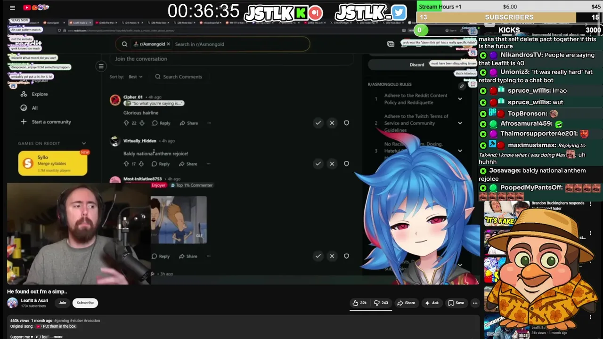Image resolution: width=603 pixels, height=339 pixels.
Task: Downvote the Virtually_Hidden comment
Action: (141, 164)
